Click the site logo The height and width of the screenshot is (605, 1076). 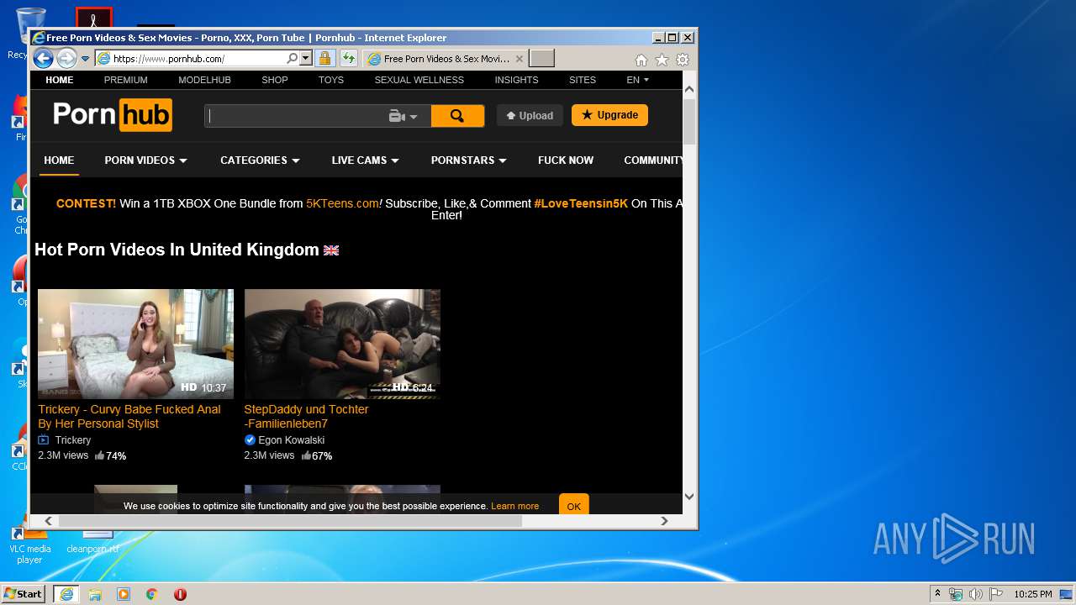(113, 115)
